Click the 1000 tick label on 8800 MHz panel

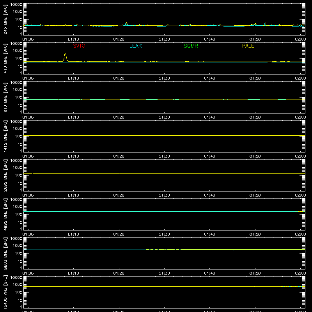point(18,246)
